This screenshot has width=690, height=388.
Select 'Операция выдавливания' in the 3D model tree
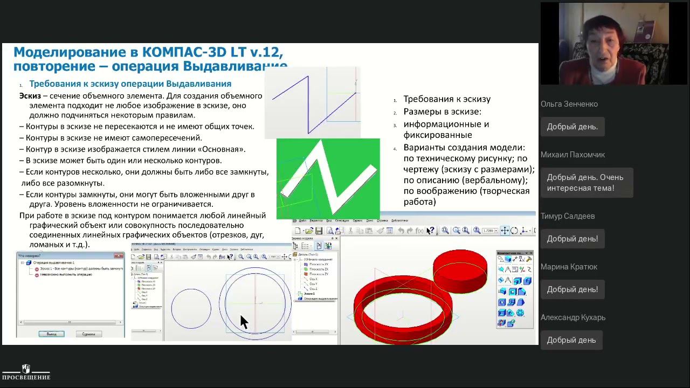[318, 299]
